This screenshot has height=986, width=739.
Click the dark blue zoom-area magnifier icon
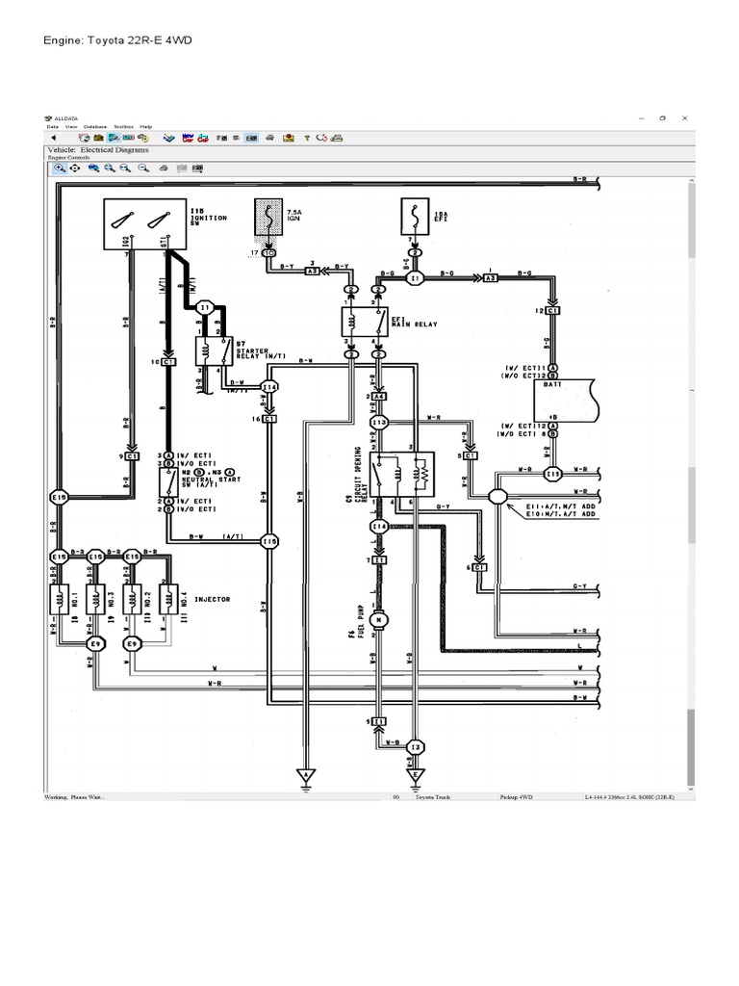pyautogui.click(x=93, y=168)
